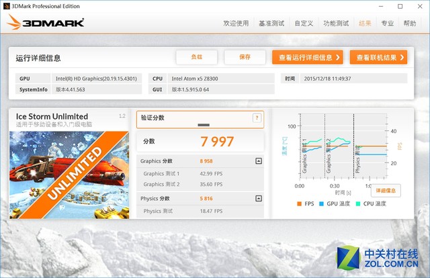The width and height of the screenshot is (430, 278).
Task: Click the 18.47 FPS Physics test value
Action: (x=211, y=211)
